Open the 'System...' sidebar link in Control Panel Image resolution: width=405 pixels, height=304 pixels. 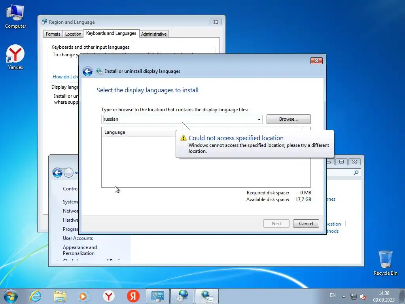tap(70, 202)
